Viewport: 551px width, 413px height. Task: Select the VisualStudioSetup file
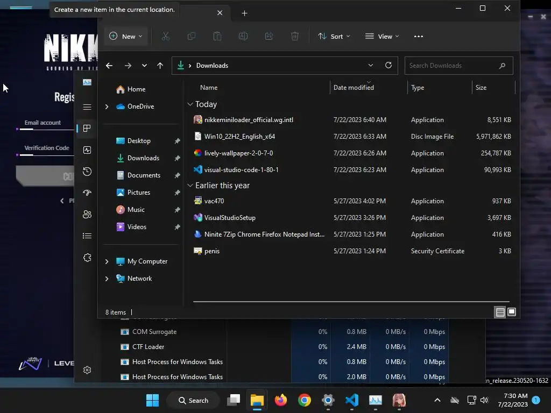tap(351, 218)
